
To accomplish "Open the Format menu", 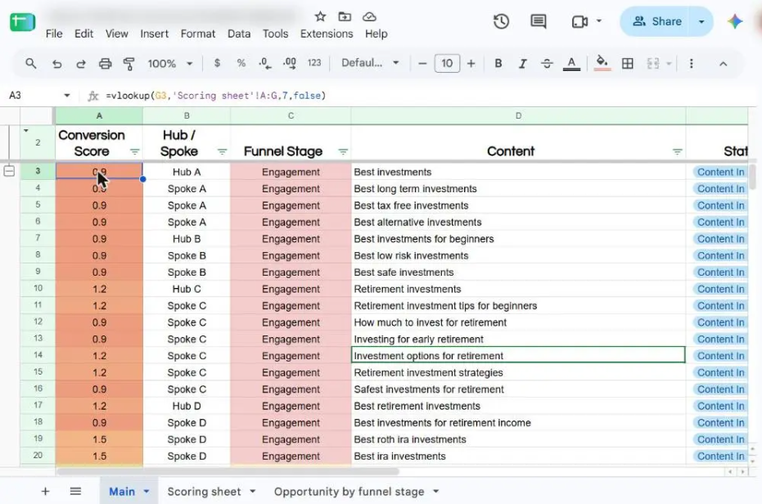I will pyautogui.click(x=198, y=34).
